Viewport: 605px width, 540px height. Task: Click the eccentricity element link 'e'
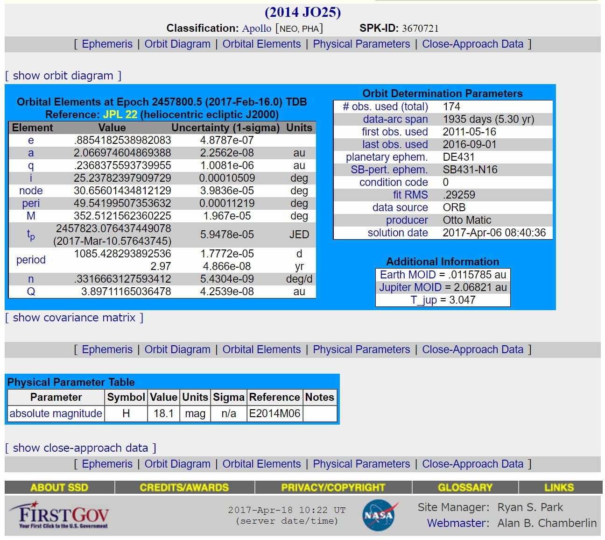31,140
